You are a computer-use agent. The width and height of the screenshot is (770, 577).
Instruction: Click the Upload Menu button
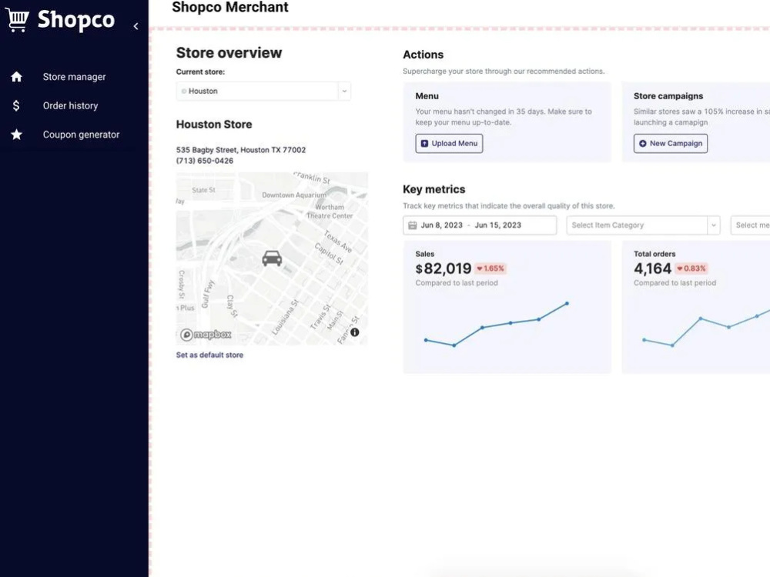click(449, 143)
